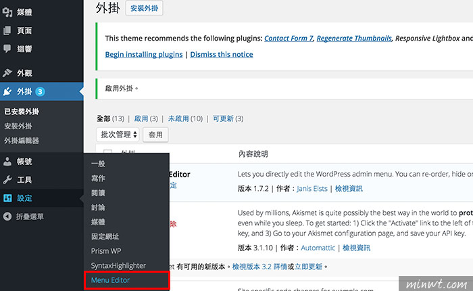This screenshot has height=291, width=473.
Task: Click the Users (帳號) person icon
Action: pyautogui.click(x=7, y=162)
